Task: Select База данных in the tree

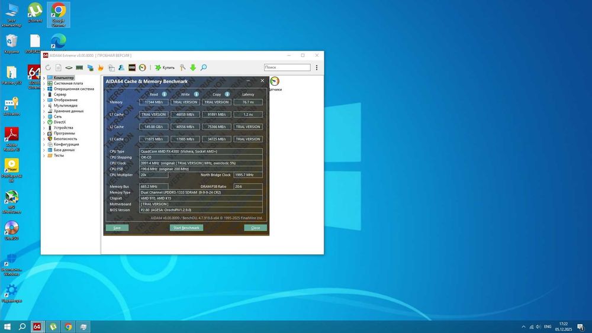Action: point(64,150)
